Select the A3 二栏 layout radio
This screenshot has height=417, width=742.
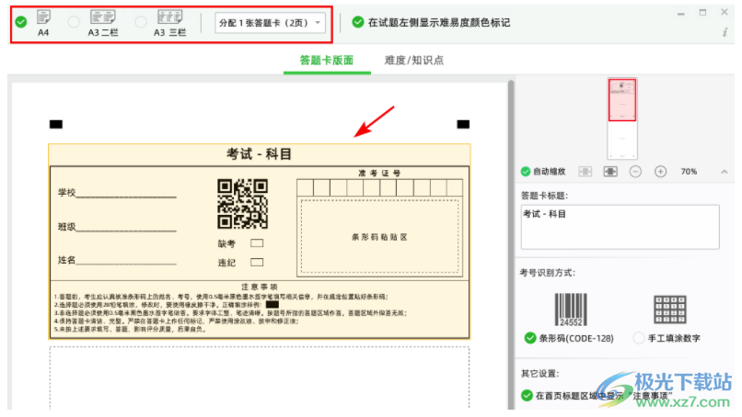(x=74, y=22)
